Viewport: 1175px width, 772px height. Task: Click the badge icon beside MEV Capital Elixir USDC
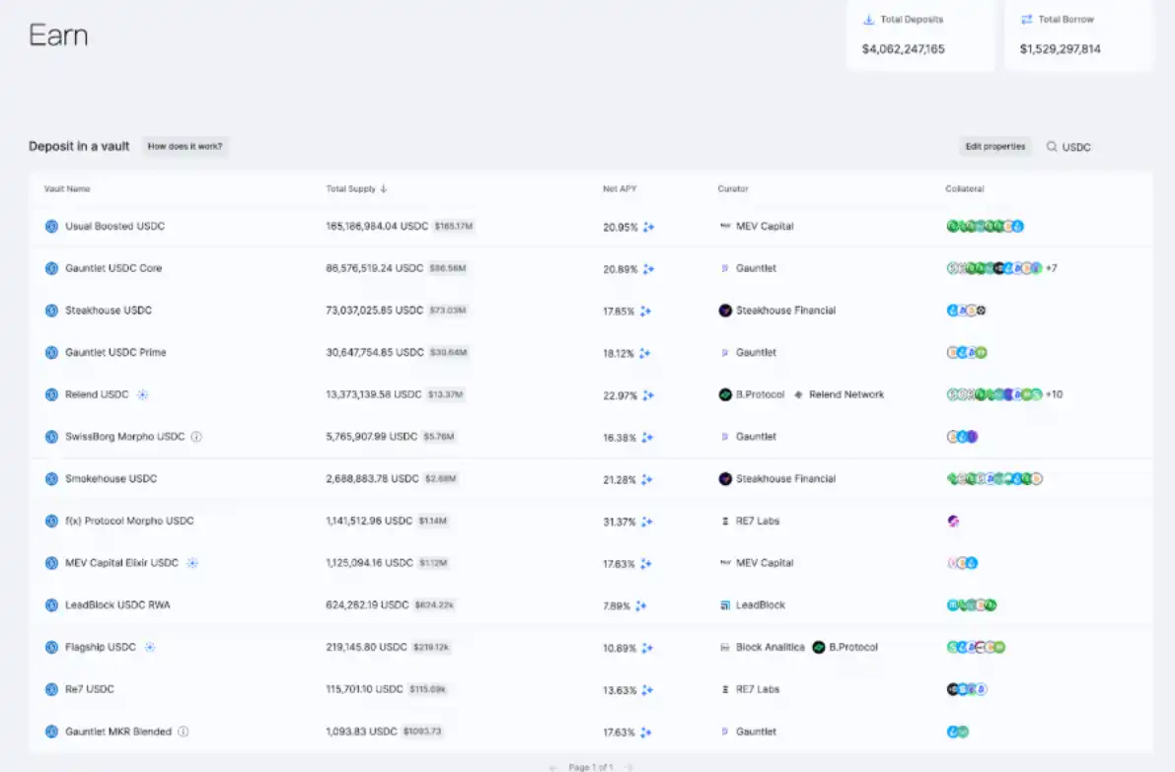click(x=192, y=563)
